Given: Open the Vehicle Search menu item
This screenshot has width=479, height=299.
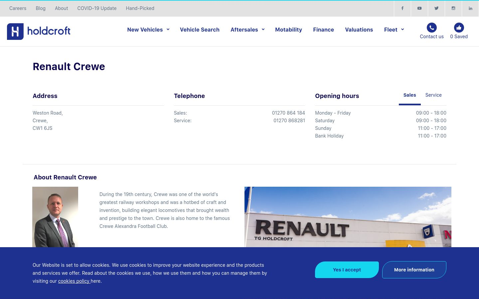Looking at the screenshot, I should coord(200,30).
